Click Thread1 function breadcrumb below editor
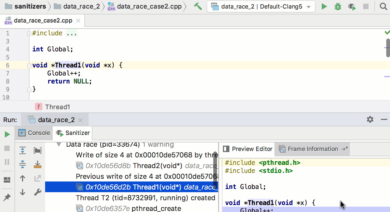 pos(53,107)
